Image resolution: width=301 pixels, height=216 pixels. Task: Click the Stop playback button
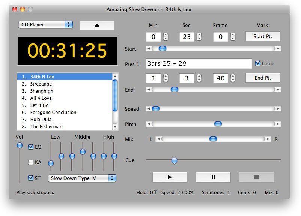[x=256, y=177]
